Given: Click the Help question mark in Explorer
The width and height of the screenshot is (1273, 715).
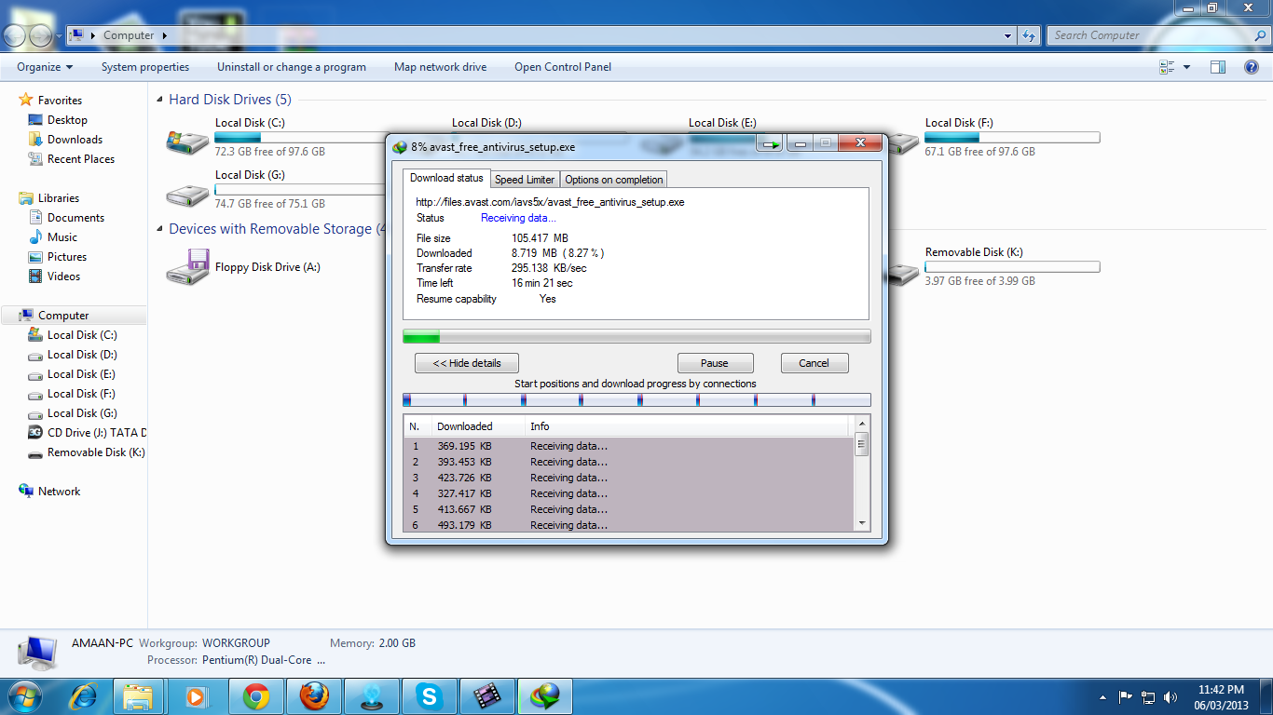Looking at the screenshot, I should [1252, 67].
